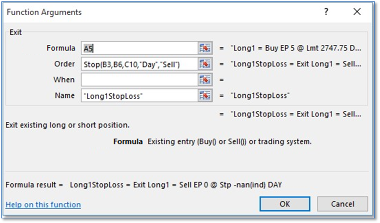
Task: Click range selector icon for Formula field
Action: pyautogui.click(x=205, y=48)
